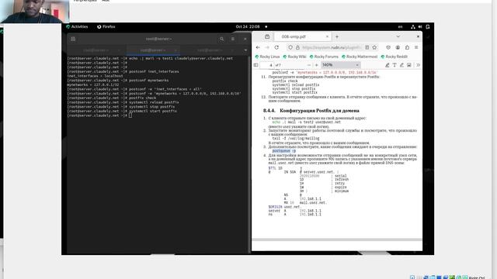
Task: Open Rocky Mattermost bookmark
Action: pyautogui.click(x=360, y=57)
